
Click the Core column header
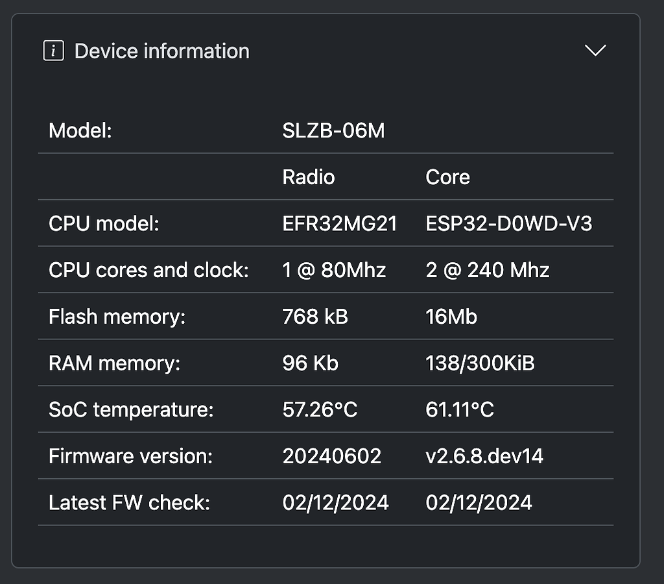coord(447,176)
